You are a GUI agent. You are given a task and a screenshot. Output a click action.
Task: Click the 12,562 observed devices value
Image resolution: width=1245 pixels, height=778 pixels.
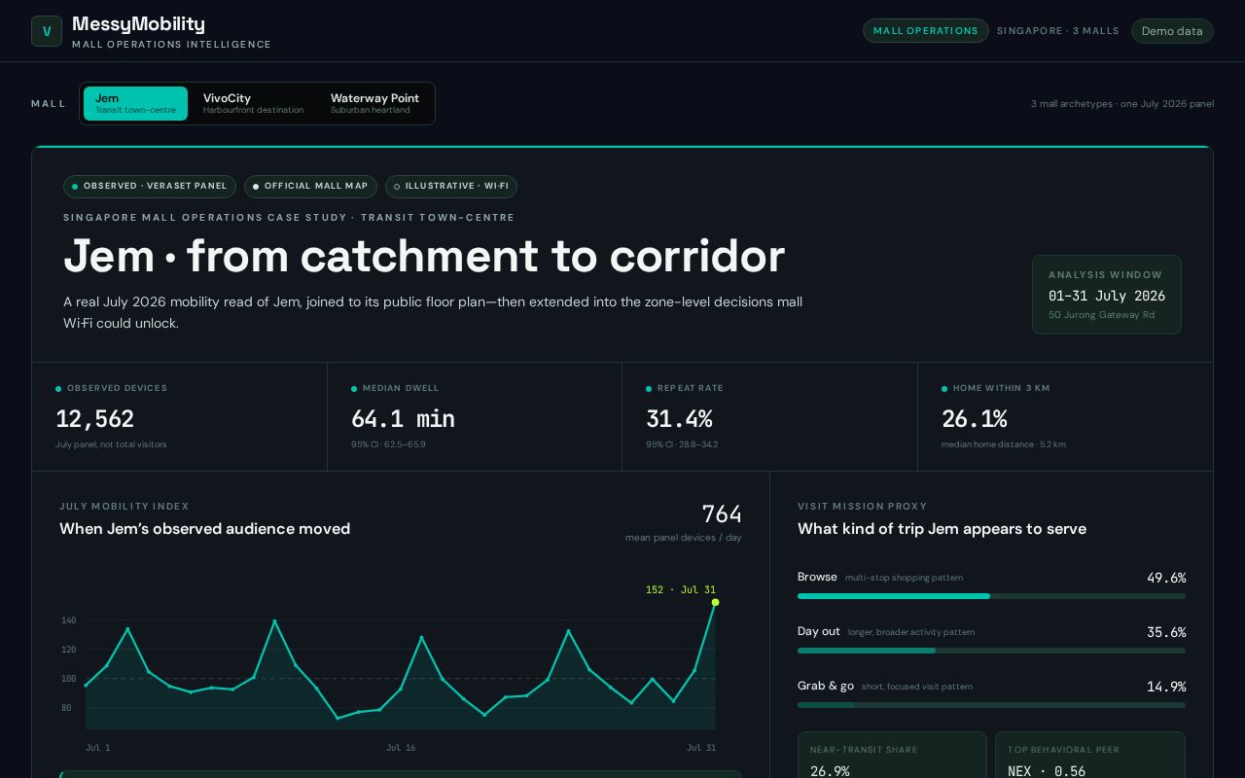(95, 419)
